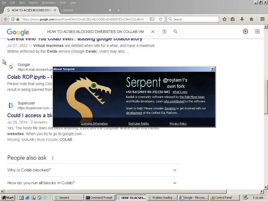This screenshot has width=268, height=201.
Task: Go back with the browser back arrow
Action: pos(5,19)
